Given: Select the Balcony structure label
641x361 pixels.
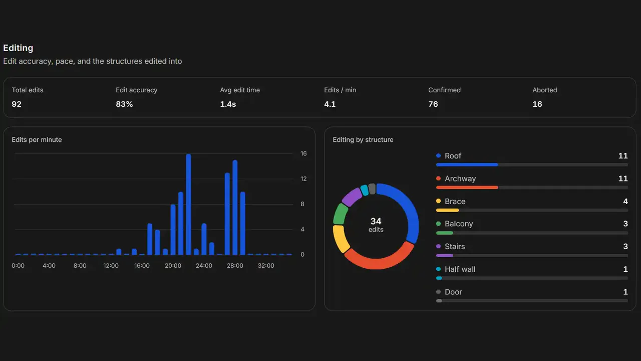Looking at the screenshot, I should click(x=459, y=224).
